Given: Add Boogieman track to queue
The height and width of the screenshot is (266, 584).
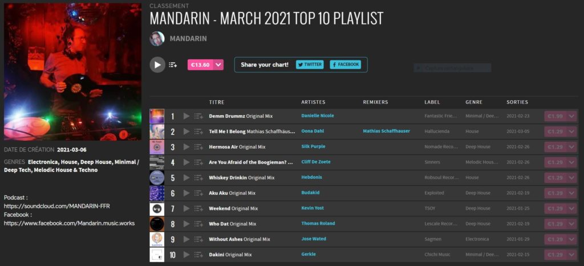Looking at the screenshot, I should (198, 162).
